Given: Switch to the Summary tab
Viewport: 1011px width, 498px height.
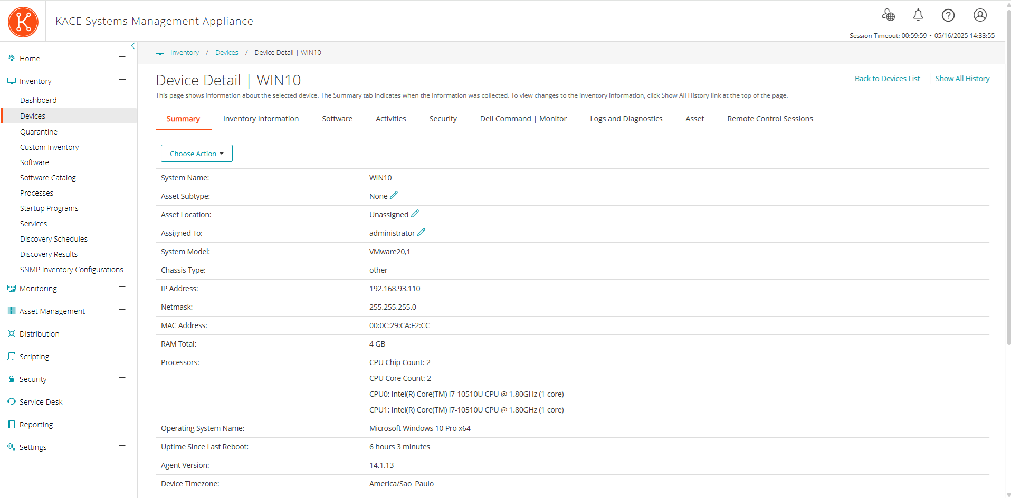Looking at the screenshot, I should (x=183, y=119).
